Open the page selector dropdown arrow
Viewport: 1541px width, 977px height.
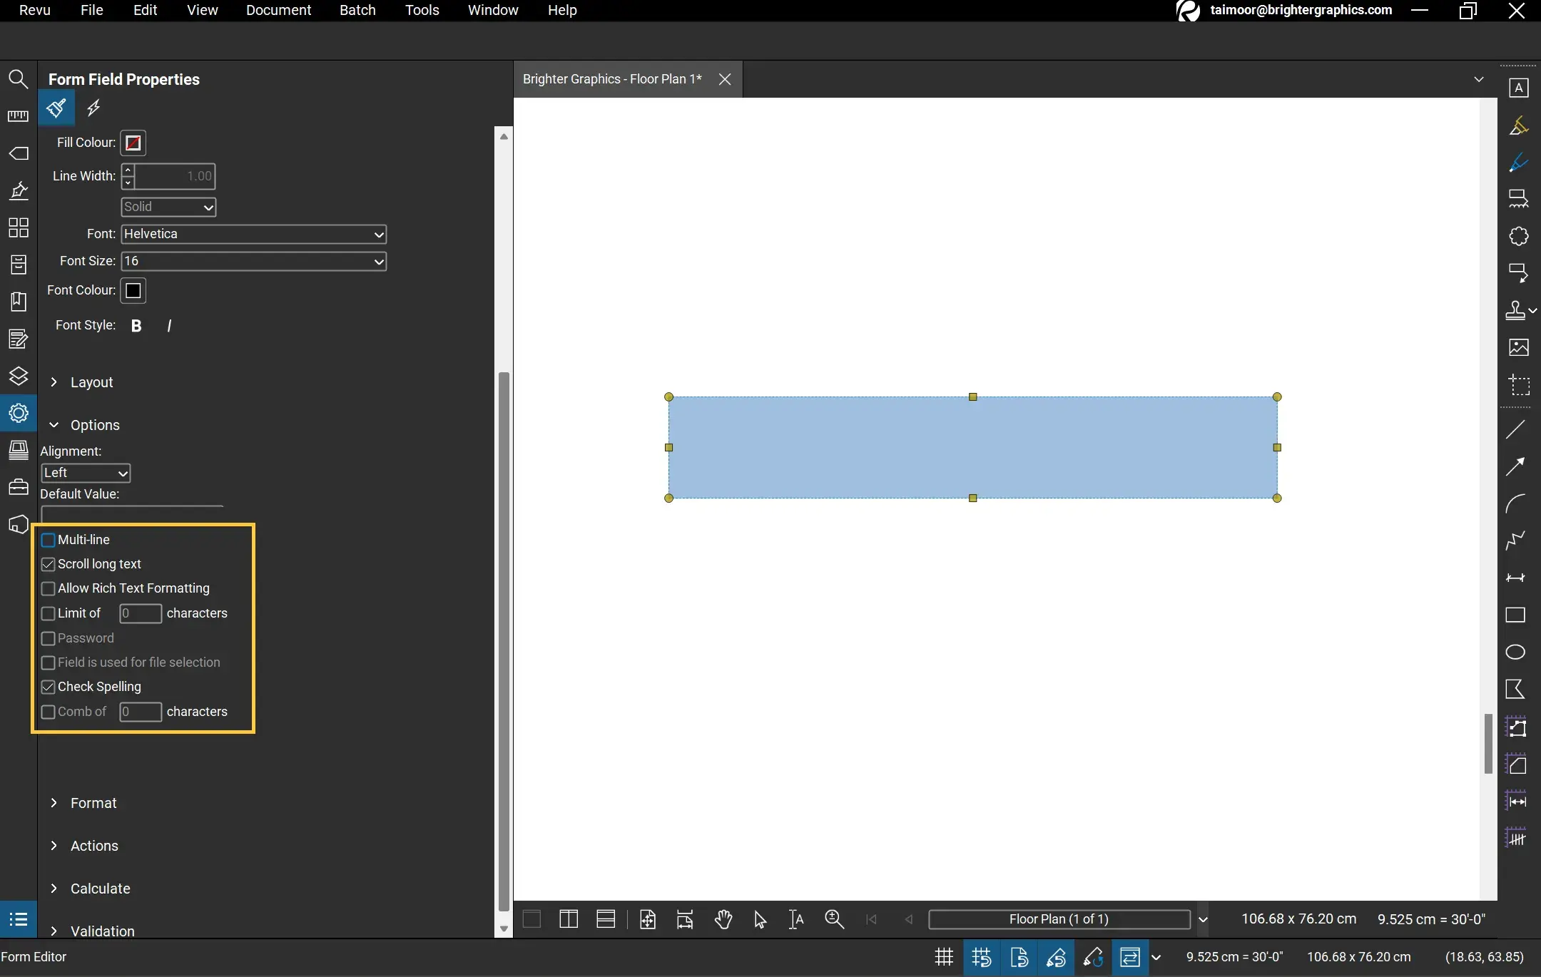(1203, 920)
